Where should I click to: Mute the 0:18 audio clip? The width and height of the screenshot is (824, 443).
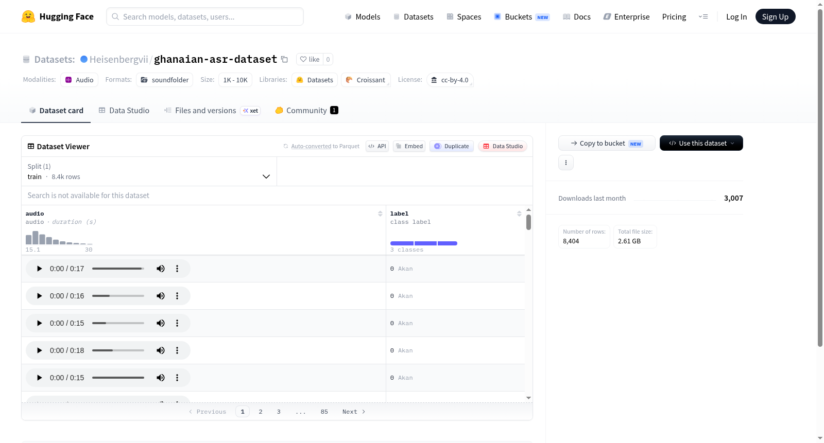[x=161, y=350]
